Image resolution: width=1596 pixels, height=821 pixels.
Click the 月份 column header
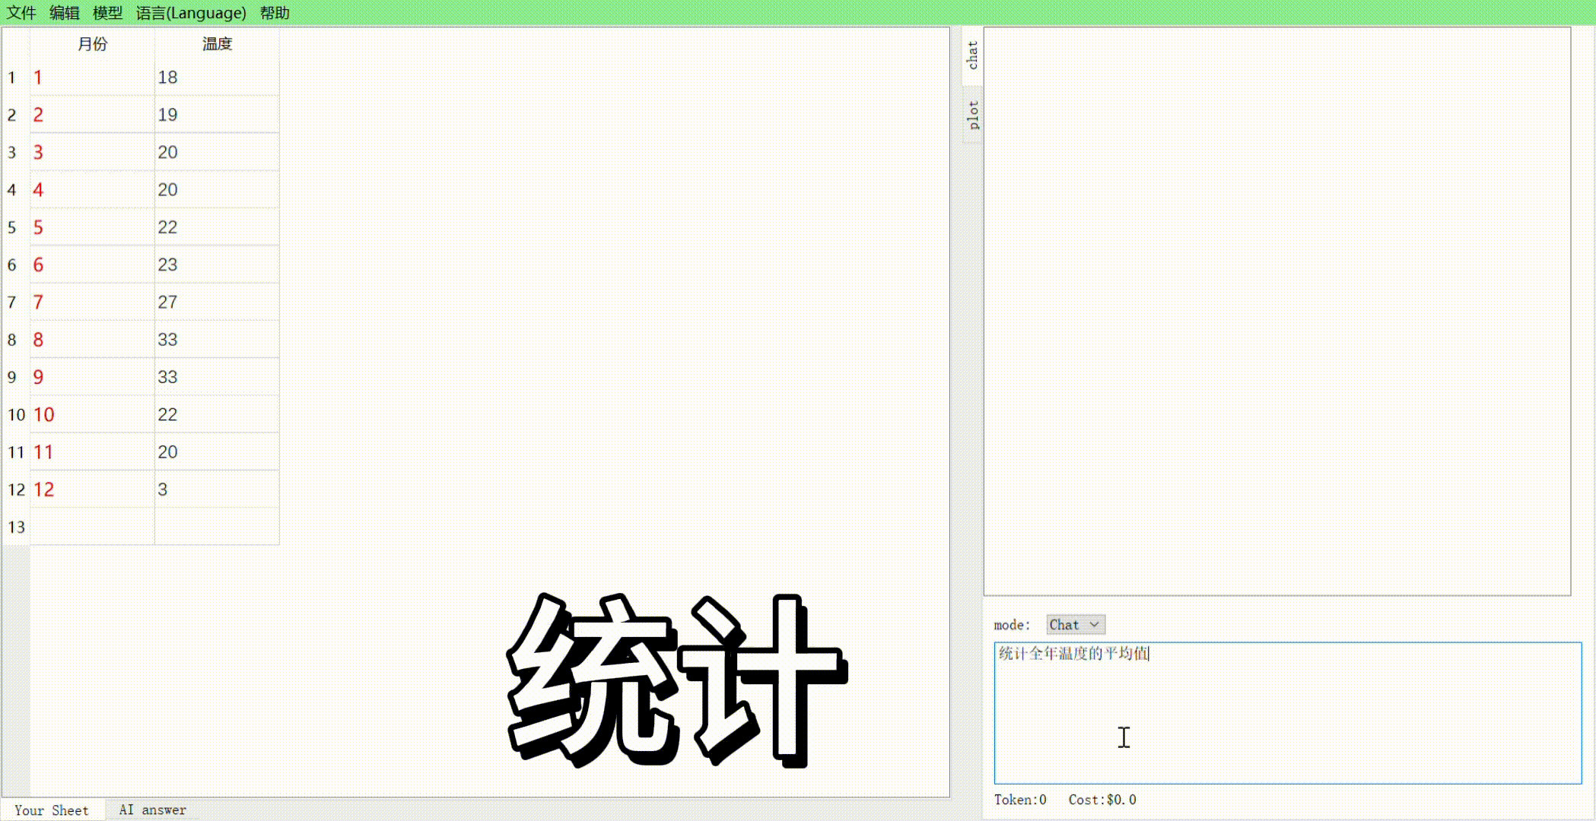click(x=92, y=44)
